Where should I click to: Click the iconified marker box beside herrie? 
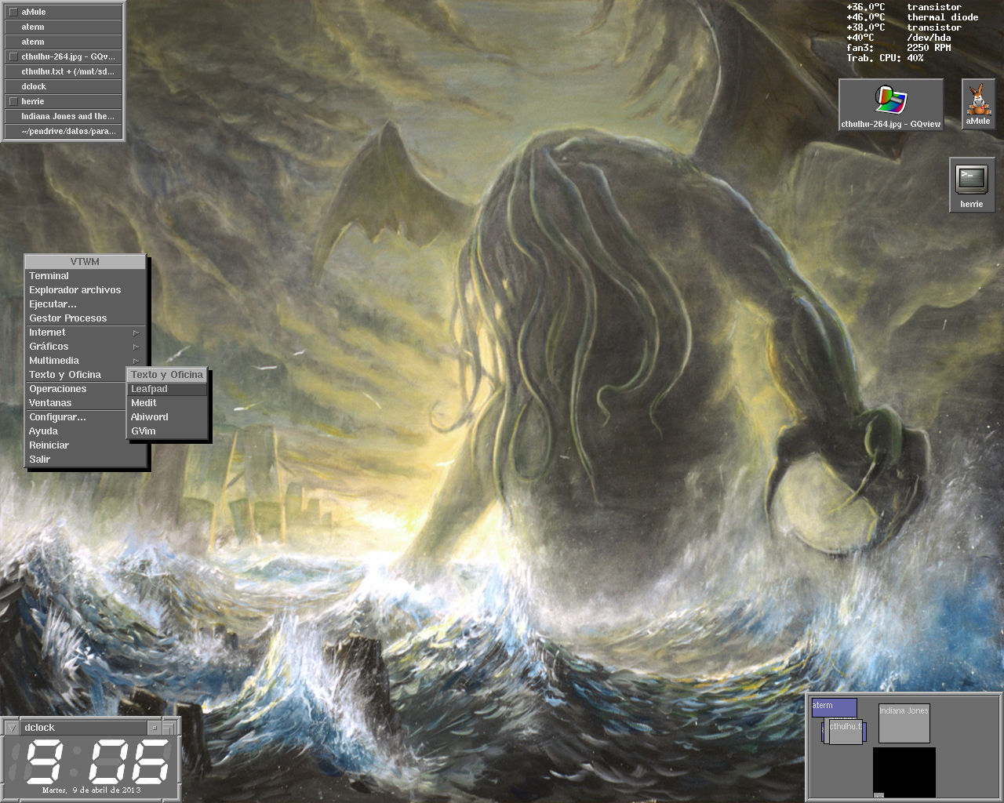13,101
